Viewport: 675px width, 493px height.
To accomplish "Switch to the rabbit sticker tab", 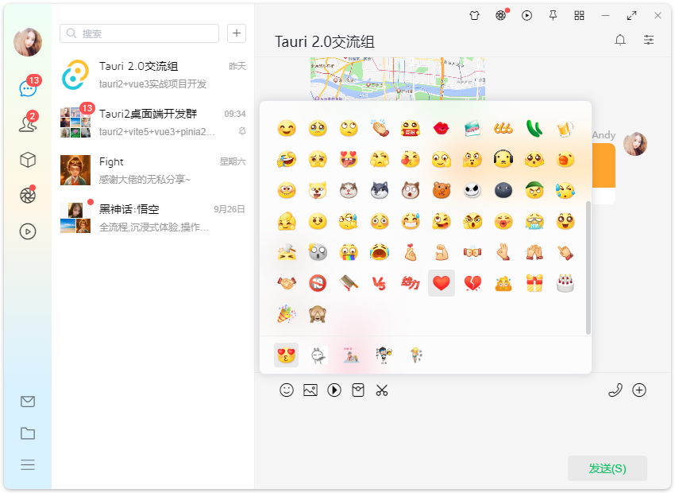I will pos(318,355).
